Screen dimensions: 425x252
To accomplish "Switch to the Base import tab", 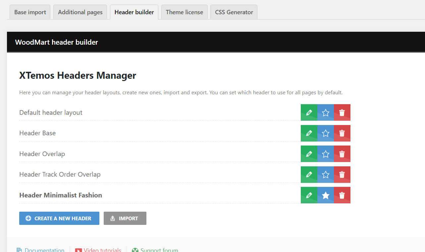I will point(30,12).
